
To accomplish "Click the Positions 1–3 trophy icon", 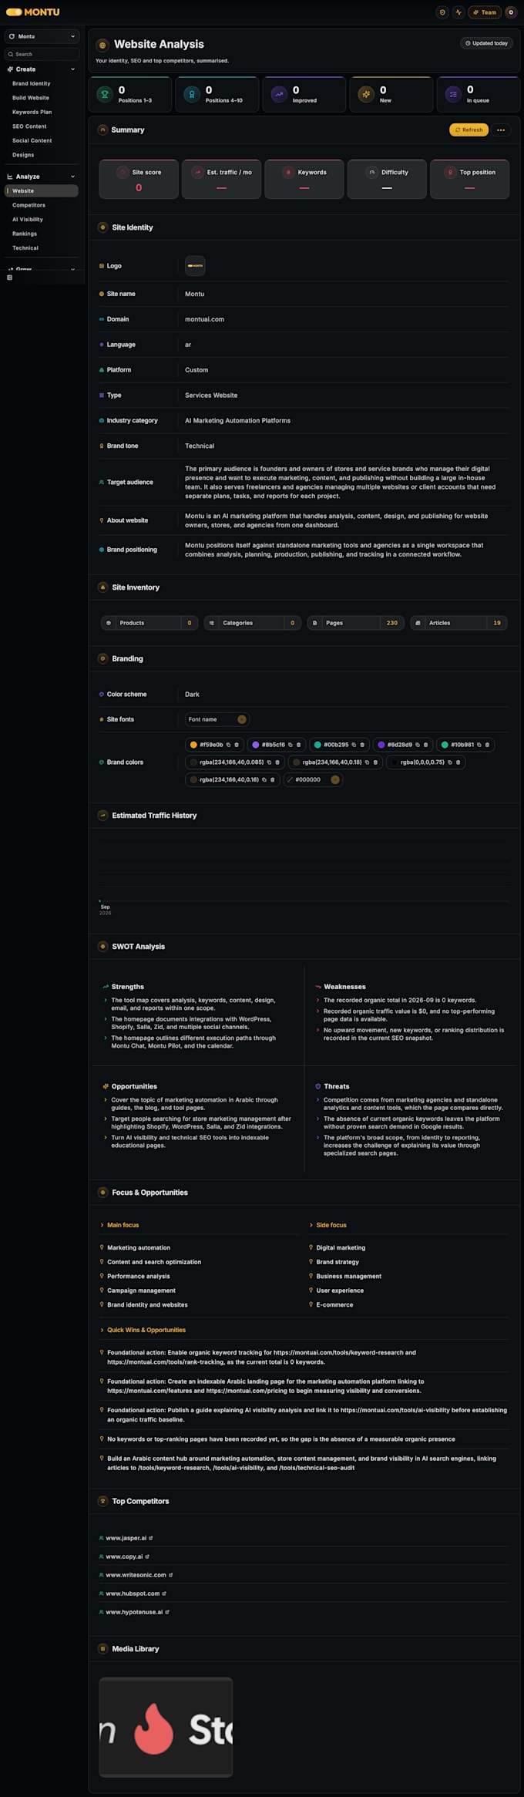I will (x=104, y=94).
